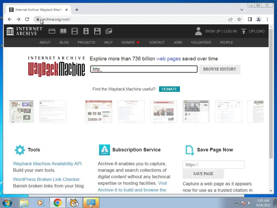Open ABOUT in the navigation bar
The height and width of the screenshot is (208, 277).
[45, 43]
